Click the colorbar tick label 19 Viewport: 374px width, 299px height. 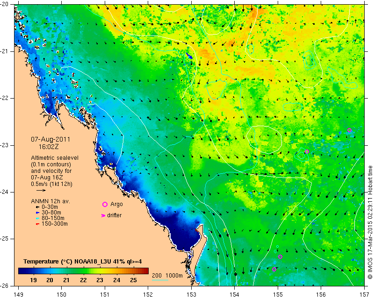pos(33,280)
